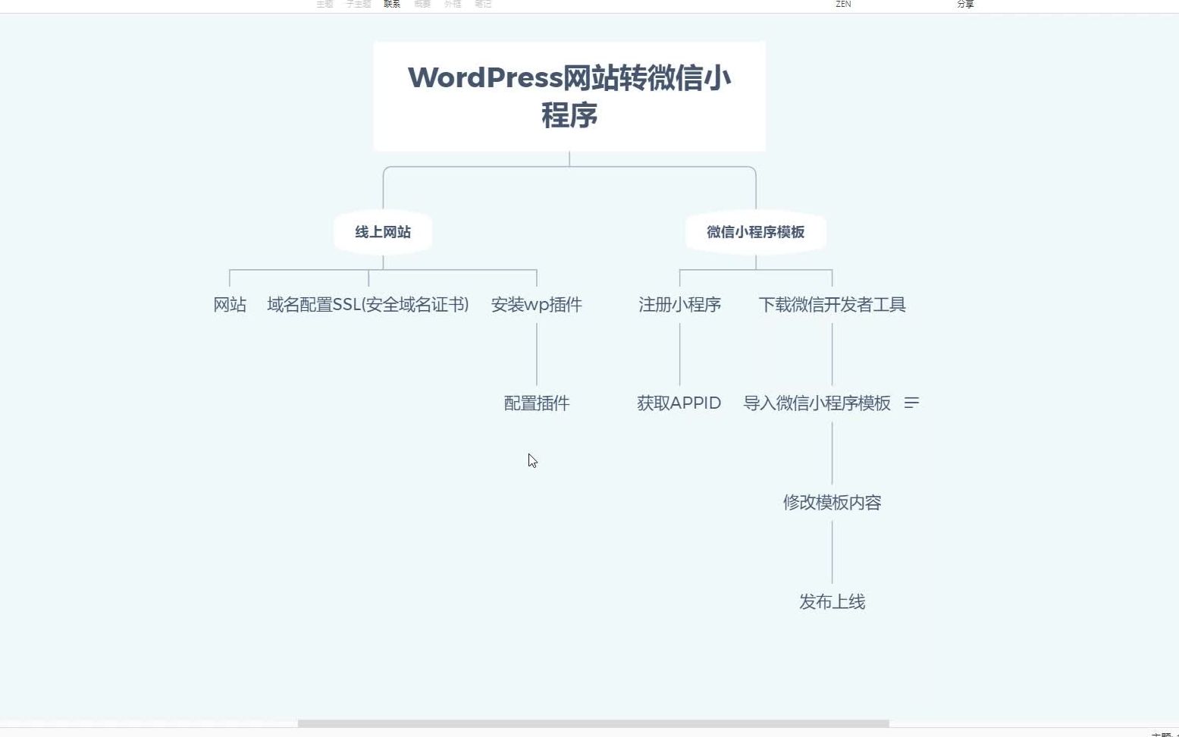
Task: Click the 注册小程序 subtopic
Action: 680,305
